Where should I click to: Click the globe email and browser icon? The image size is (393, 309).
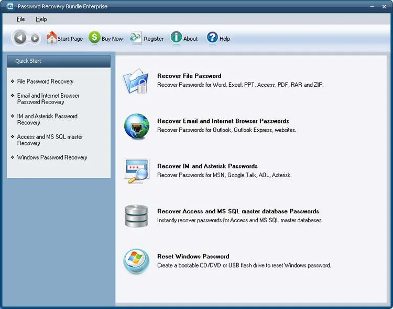pyautogui.click(x=137, y=126)
